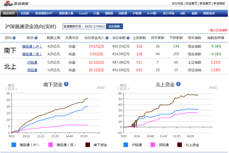Select 美股 in the navigation bar
This screenshot has width=229, height=153.
(194, 13)
